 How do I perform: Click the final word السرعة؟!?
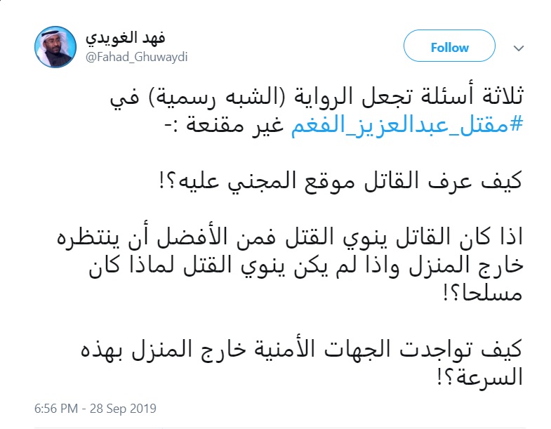coord(480,377)
